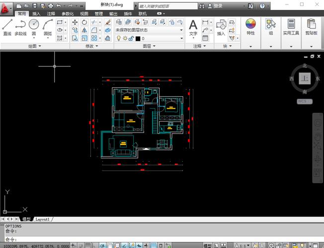Activate the Scale tool
The height and width of the screenshot is (248, 324).
click(84, 38)
